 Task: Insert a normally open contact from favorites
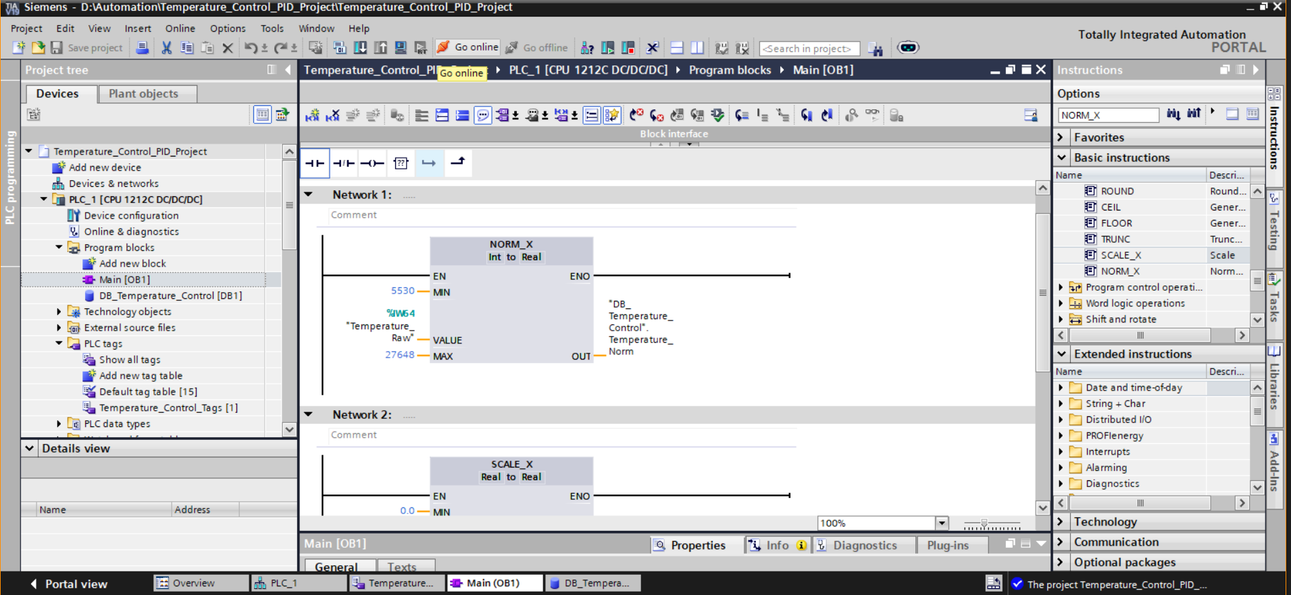[x=315, y=163]
